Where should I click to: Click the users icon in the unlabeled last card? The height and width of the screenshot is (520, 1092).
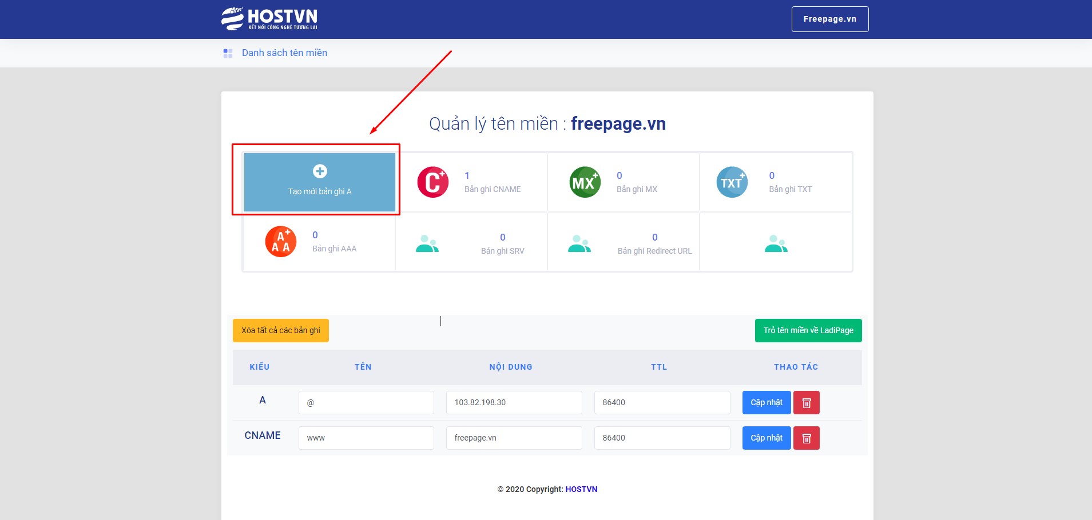[x=776, y=243]
